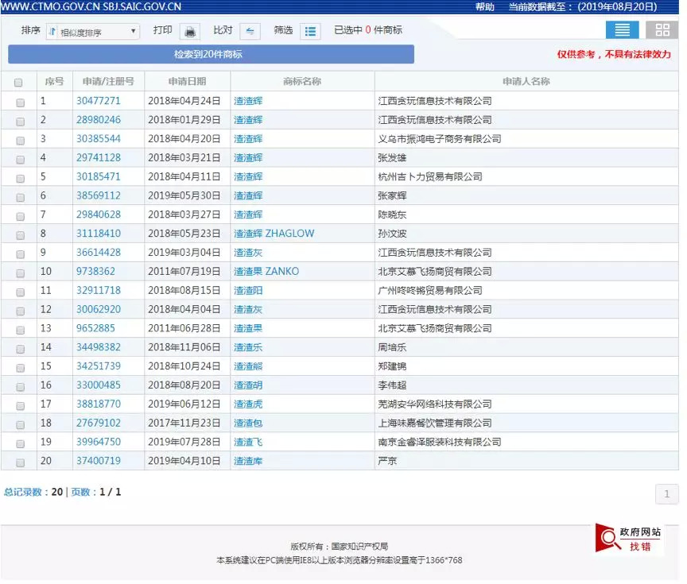Click the compare (比对) arrows icon
This screenshot has height=584, width=687.
coord(250,31)
